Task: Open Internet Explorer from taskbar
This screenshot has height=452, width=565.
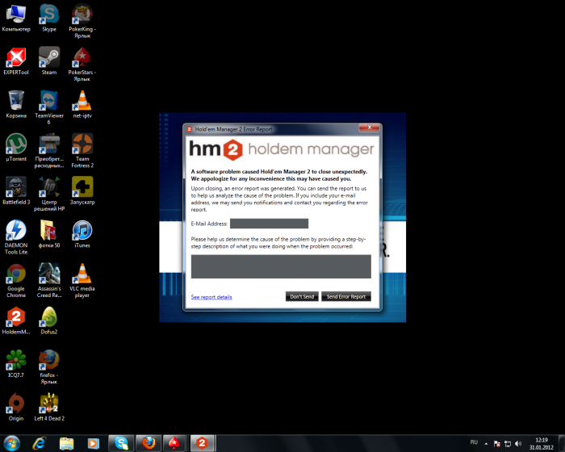Action: [x=40, y=443]
